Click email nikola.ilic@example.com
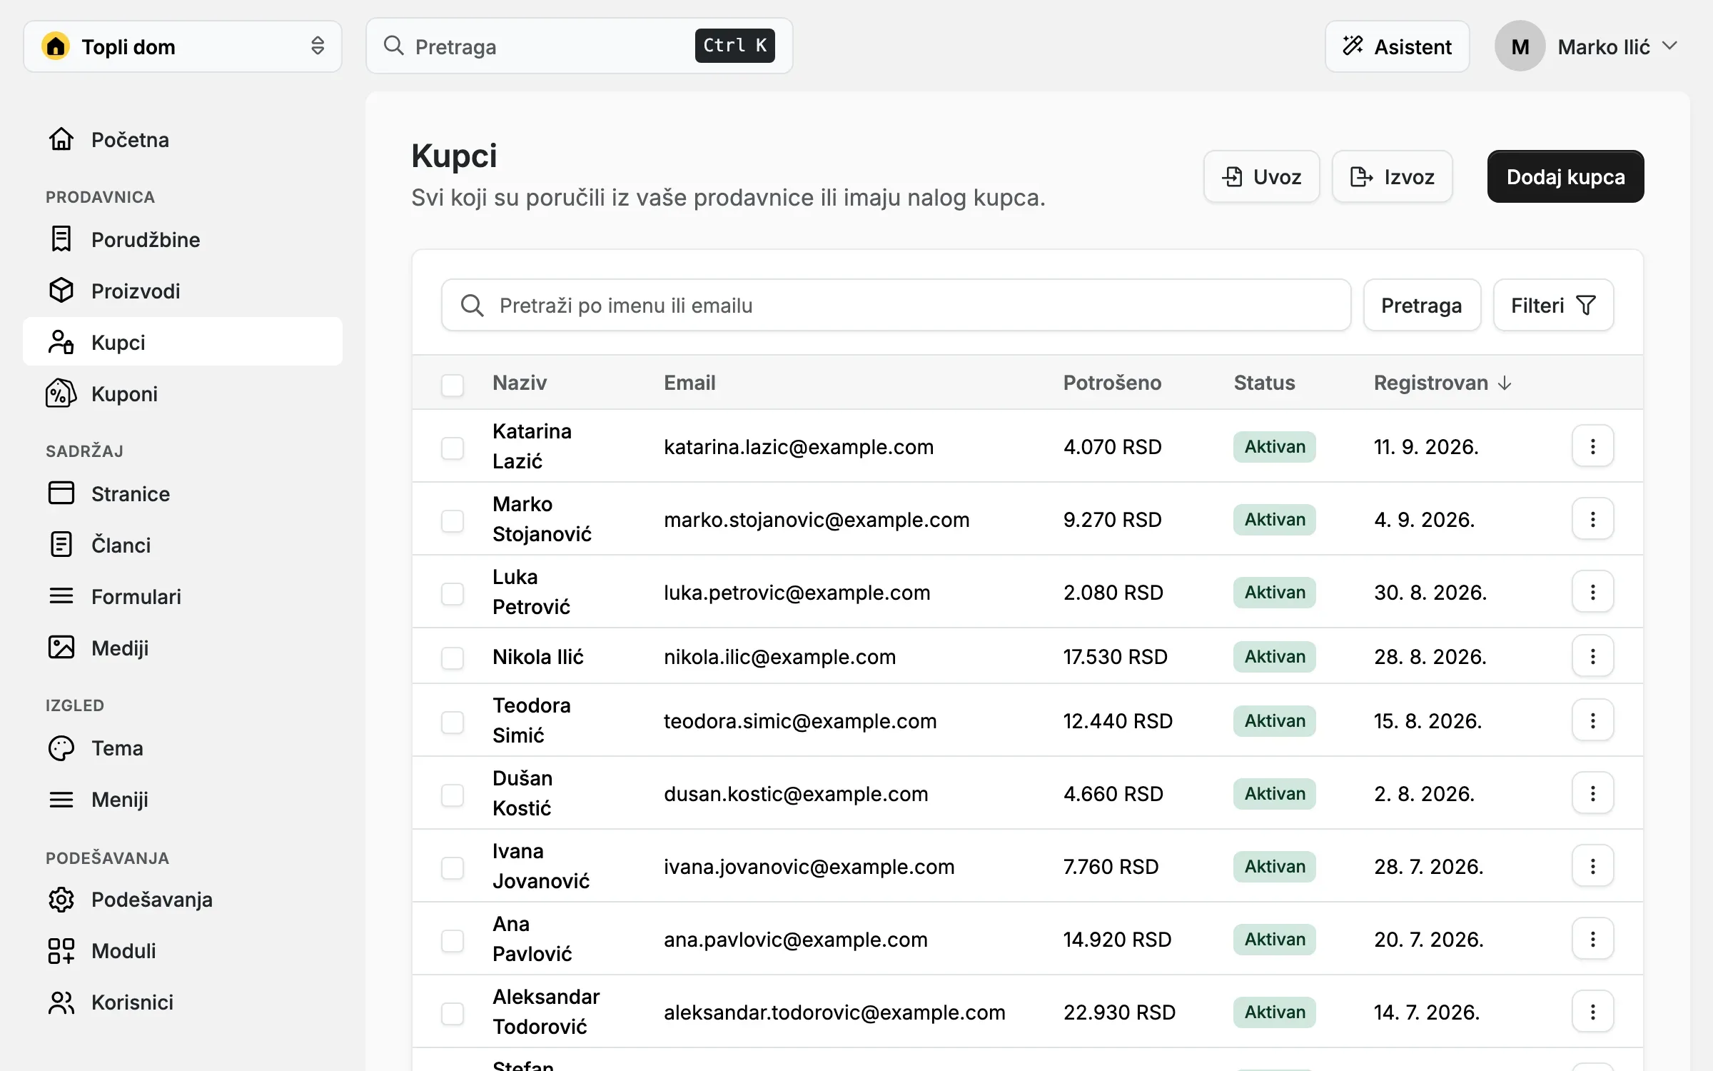 click(x=779, y=657)
